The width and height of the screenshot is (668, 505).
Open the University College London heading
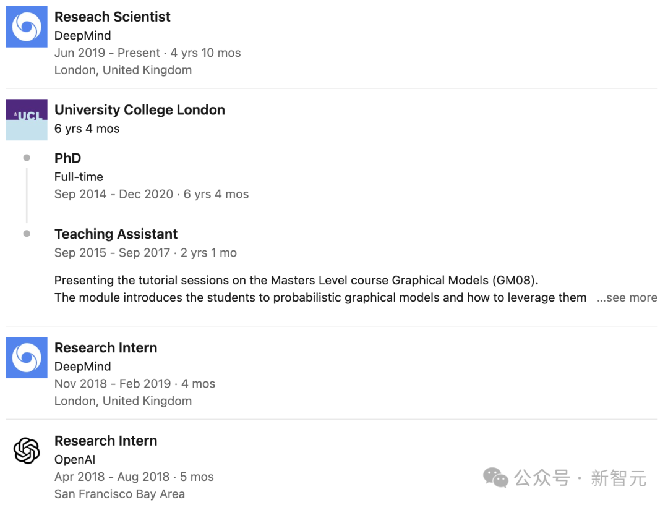pyautogui.click(x=140, y=110)
